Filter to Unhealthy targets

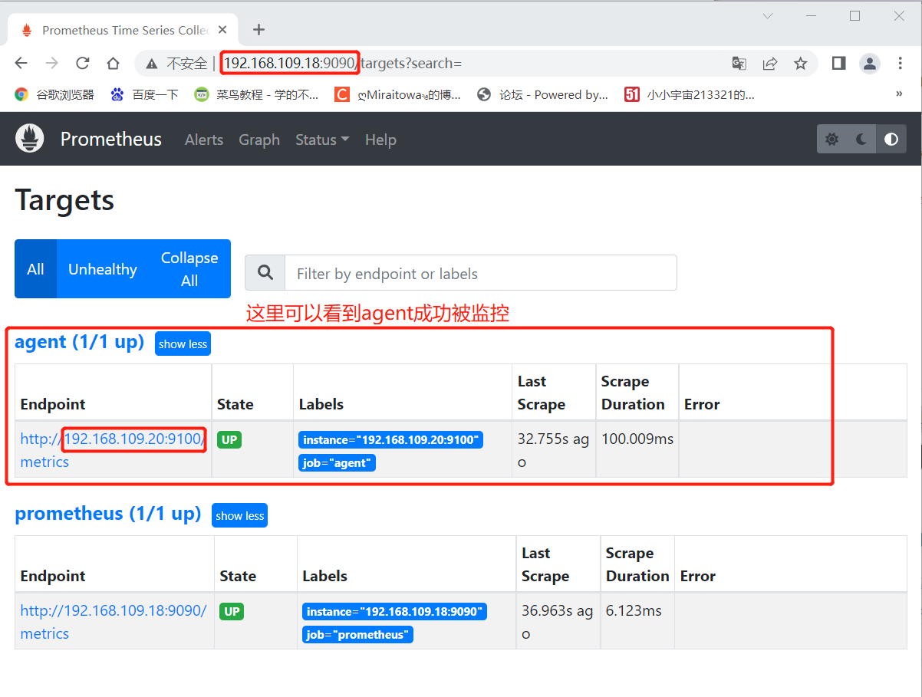103,269
